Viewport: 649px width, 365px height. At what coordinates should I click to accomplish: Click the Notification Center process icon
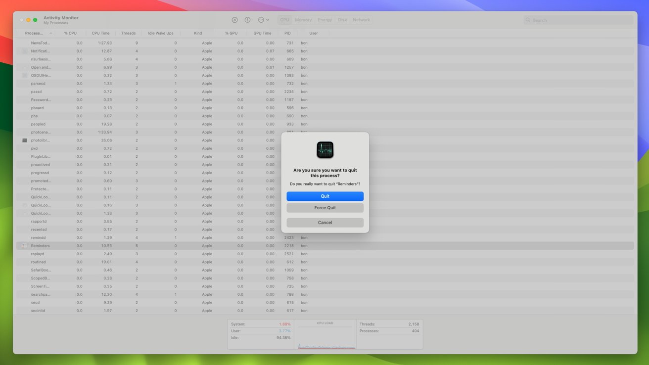coord(25,51)
